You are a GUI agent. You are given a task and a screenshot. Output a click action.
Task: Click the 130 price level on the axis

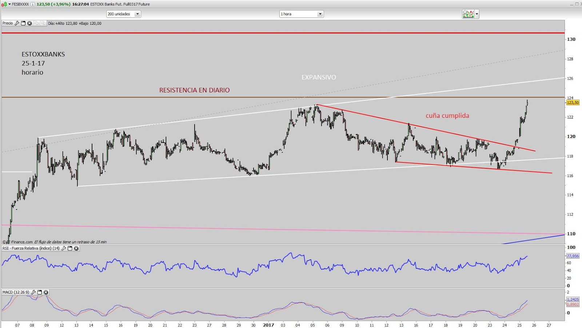pyautogui.click(x=571, y=39)
